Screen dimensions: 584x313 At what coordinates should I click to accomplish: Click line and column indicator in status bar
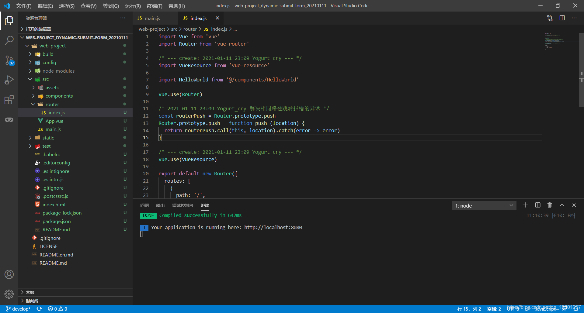point(469,309)
